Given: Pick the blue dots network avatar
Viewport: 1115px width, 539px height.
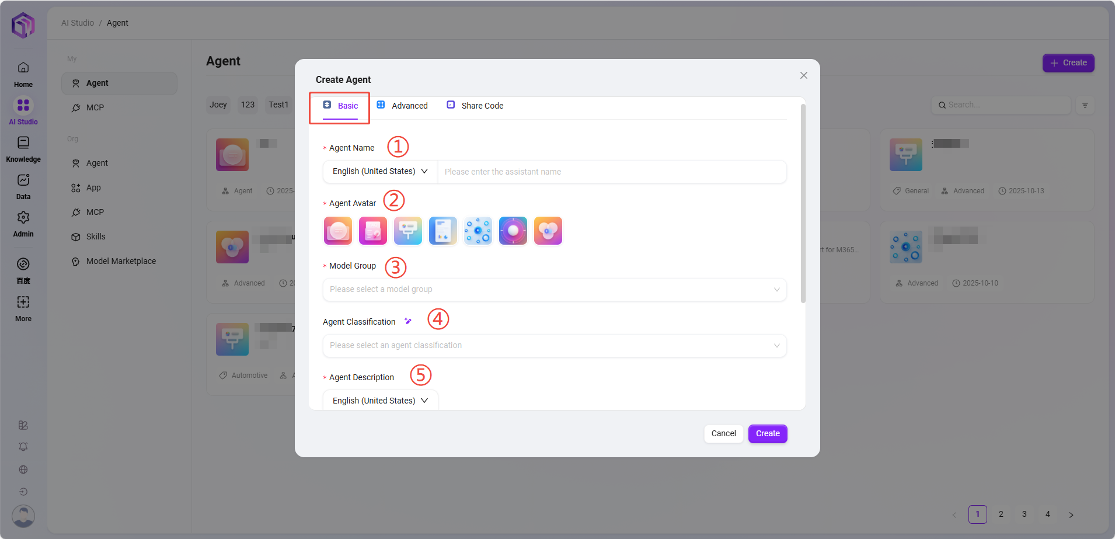Looking at the screenshot, I should 478,231.
